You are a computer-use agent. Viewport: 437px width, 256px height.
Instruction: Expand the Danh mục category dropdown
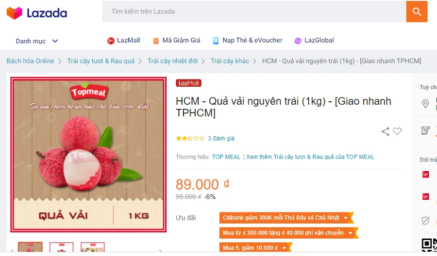tap(37, 41)
